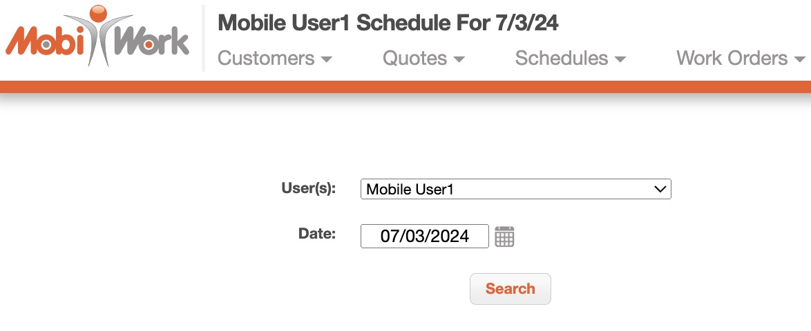This screenshot has height=331, width=811.
Task: Open the Customers menu
Action: (x=266, y=59)
